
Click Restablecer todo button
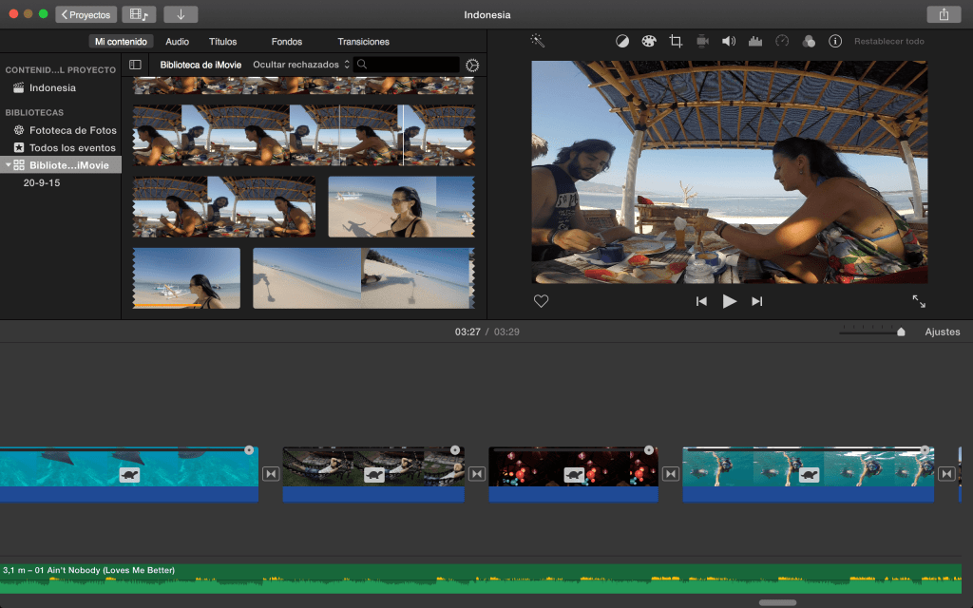889,42
